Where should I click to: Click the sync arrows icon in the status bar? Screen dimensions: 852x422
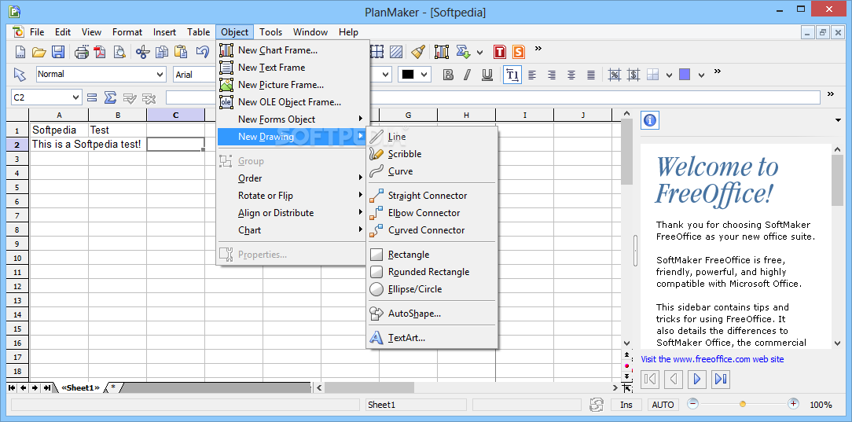[x=597, y=405]
